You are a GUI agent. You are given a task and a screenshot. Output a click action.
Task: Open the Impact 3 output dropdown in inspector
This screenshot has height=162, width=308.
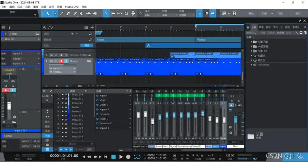click(x=26, y=53)
